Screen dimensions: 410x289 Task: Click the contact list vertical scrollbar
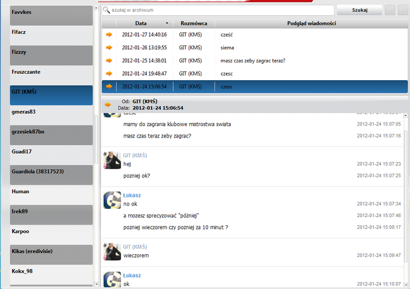coord(97,139)
